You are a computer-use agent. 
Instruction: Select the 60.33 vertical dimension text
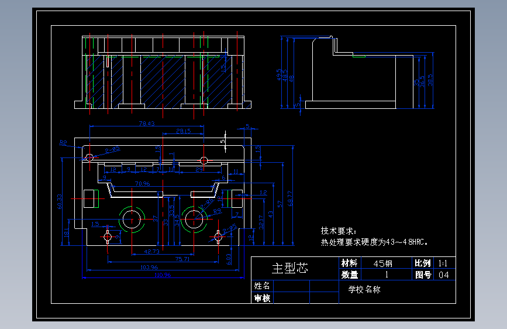coord(60,201)
